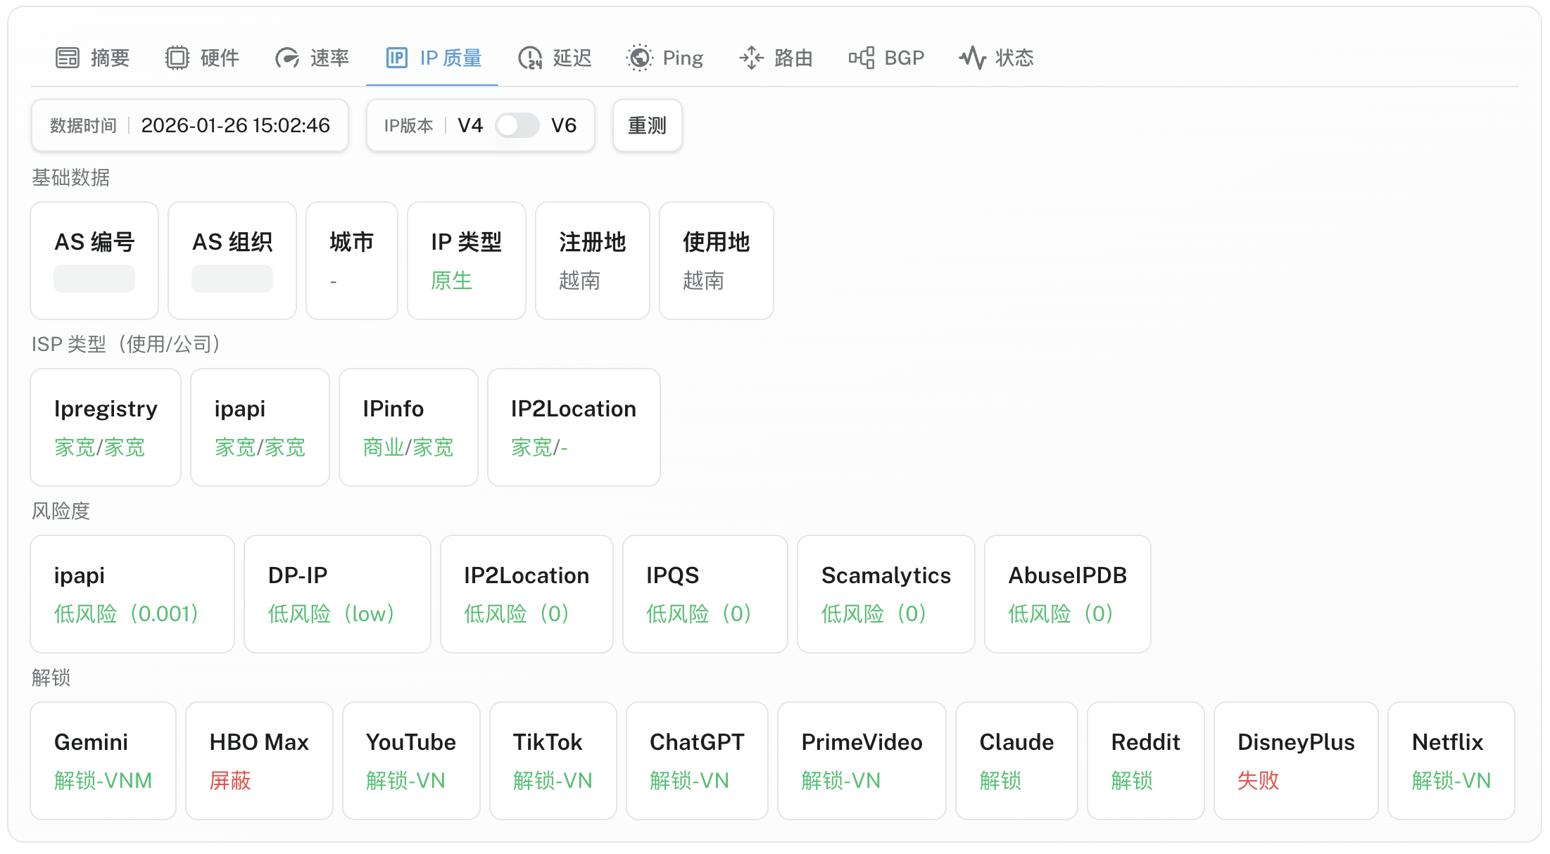Screen dimensions: 1550x854
Task: Click the CPU chip icon on the 硬件 tab
Action: [x=177, y=57]
